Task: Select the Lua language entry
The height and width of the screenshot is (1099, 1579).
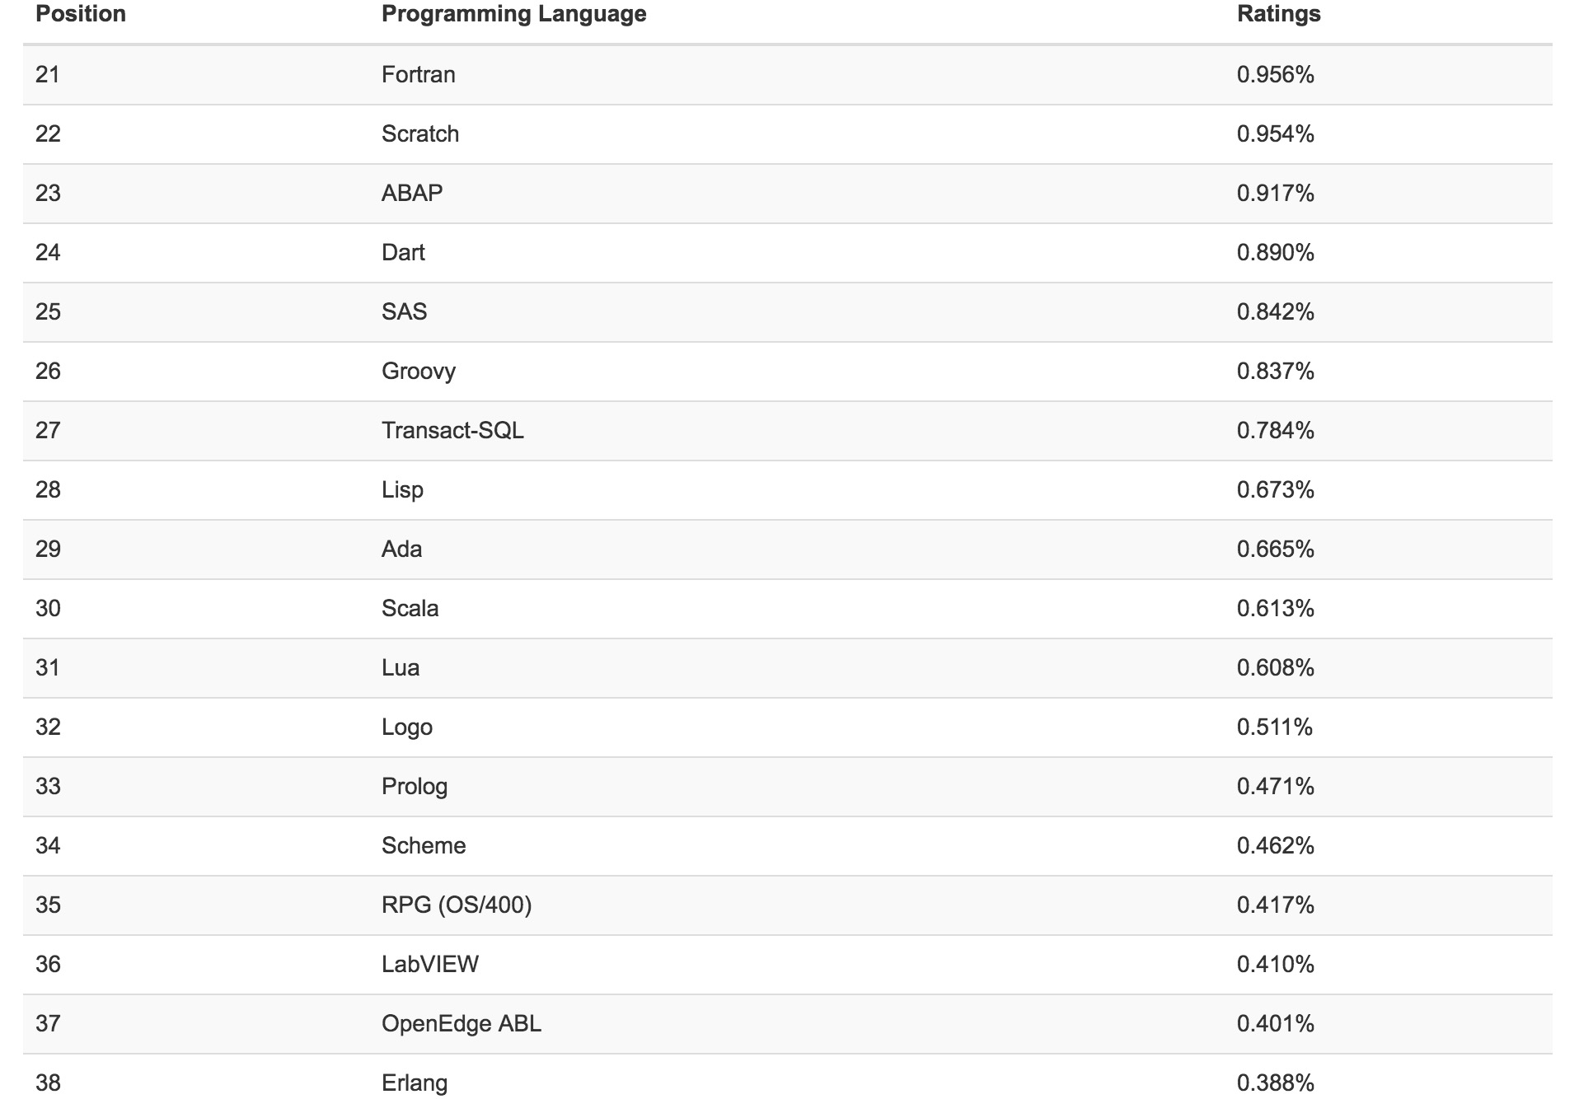Action: pos(400,668)
